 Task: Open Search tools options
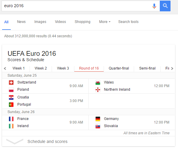128,22
